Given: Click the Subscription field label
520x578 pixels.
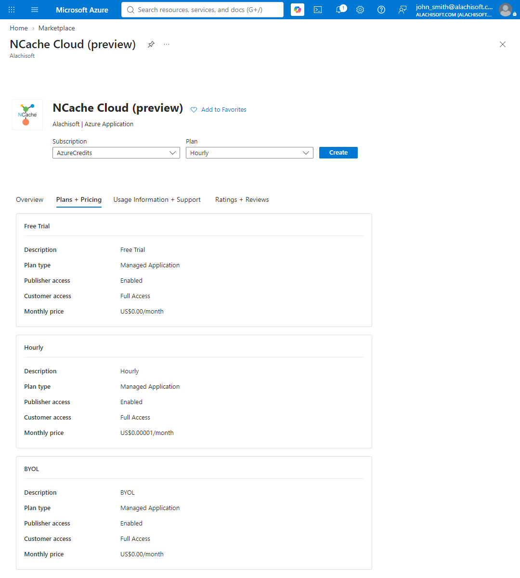Looking at the screenshot, I should point(70,141).
